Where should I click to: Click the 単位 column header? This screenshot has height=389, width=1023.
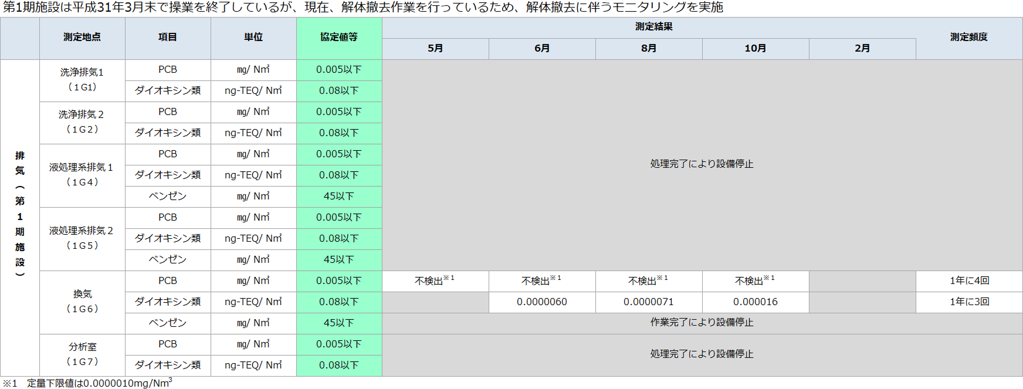coord(253,38)
